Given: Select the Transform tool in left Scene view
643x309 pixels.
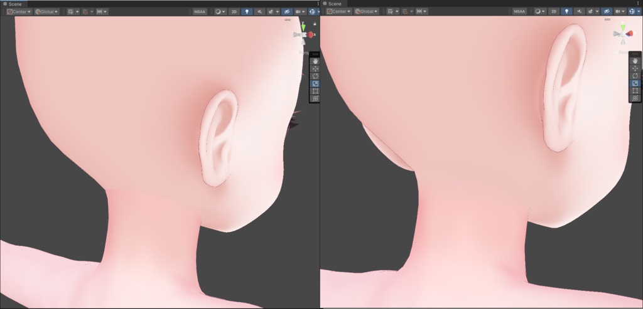Looking at the screenshot, I should pyautogui.click(x=315, y=98).
